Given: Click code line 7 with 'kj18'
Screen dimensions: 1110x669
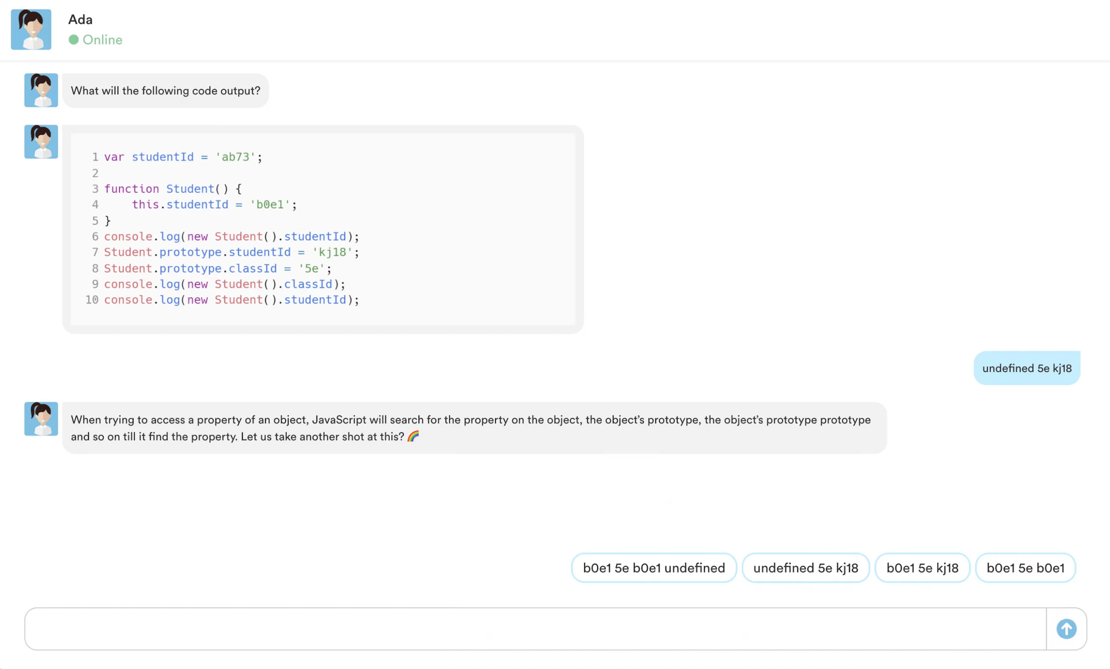Looking at the screenshot, I should [231, 252].
